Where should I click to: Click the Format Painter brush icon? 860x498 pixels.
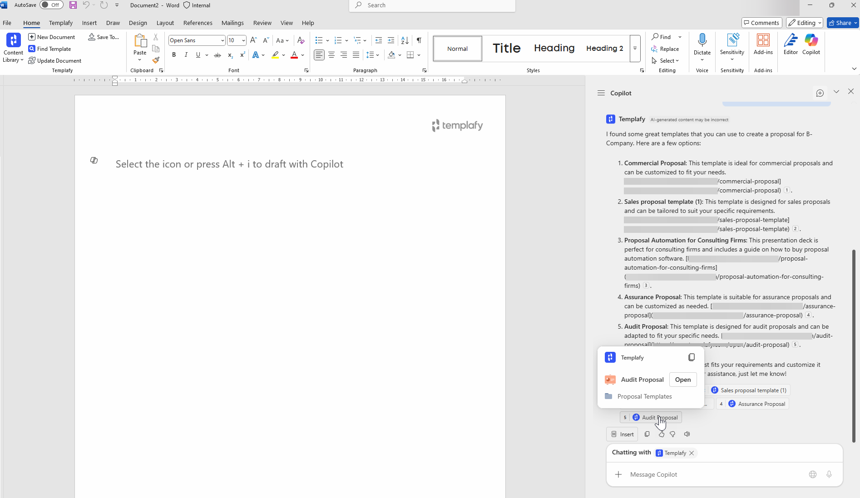(156, 60)
